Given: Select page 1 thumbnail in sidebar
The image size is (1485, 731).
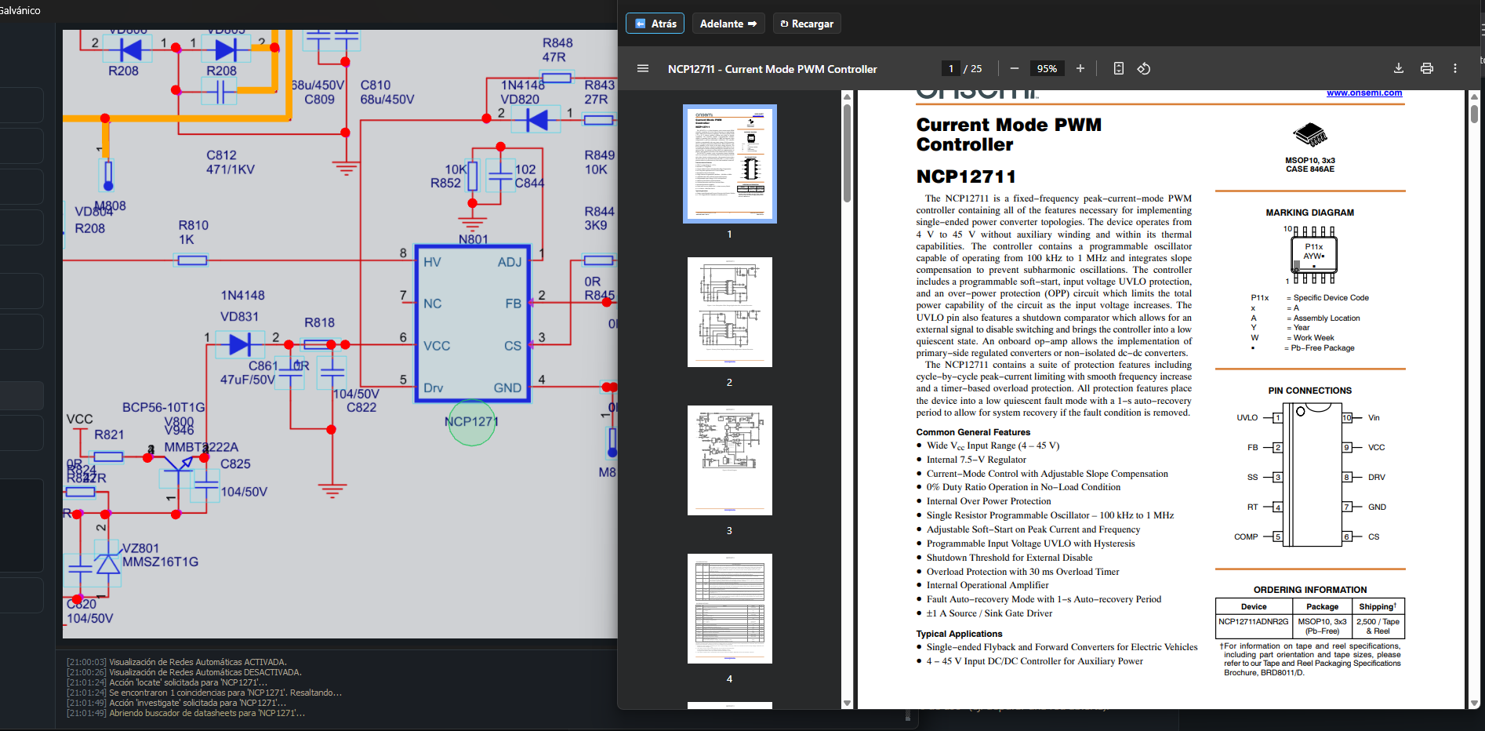Looking at the screenshot, I should 730,164.
